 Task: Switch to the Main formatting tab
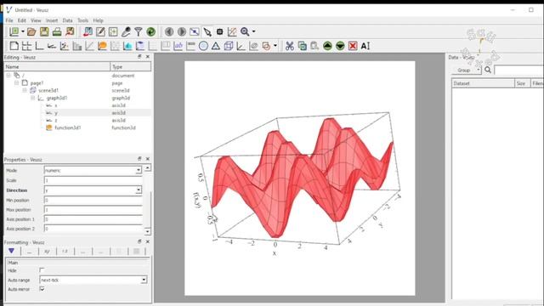point(11,251)
